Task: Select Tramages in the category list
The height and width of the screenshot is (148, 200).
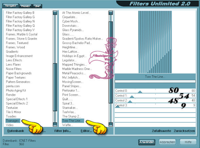Action: click(x=13, y=121)
